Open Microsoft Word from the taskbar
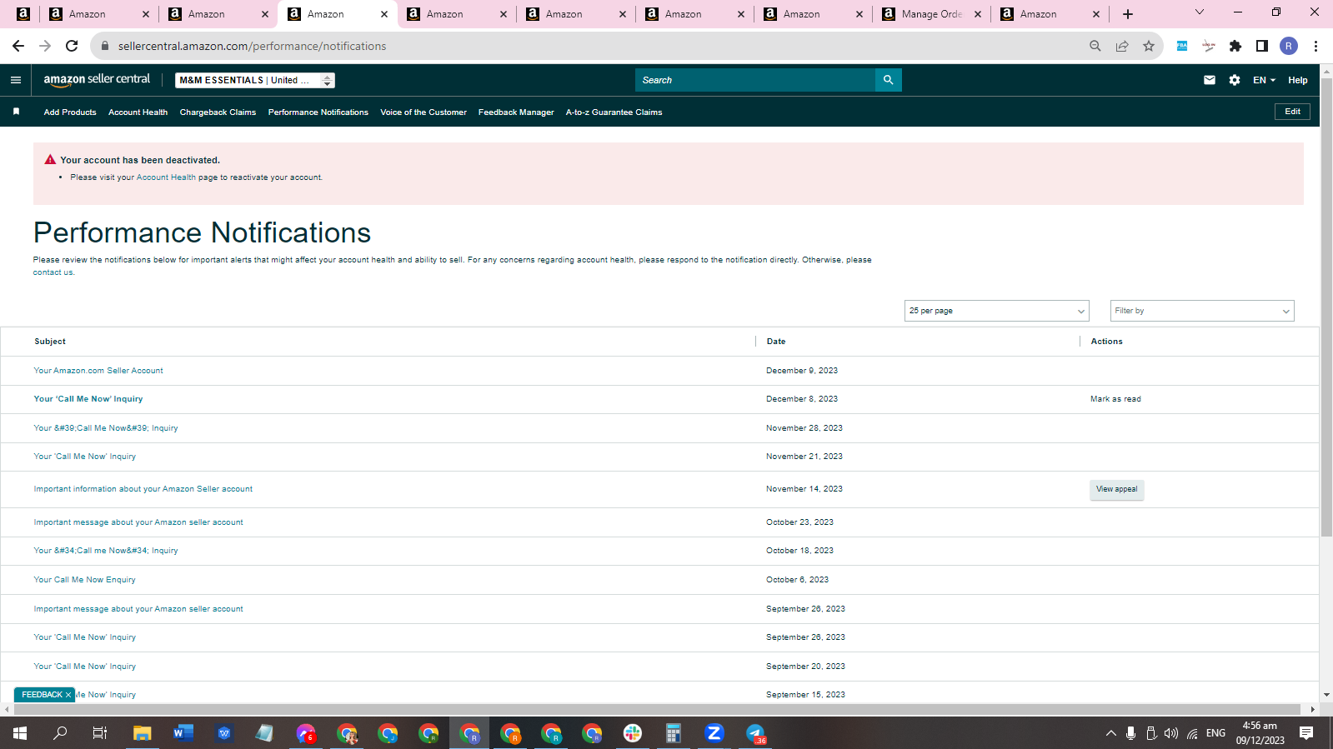The width and height of the screenshot is (1333, 749). coord(183,733)
